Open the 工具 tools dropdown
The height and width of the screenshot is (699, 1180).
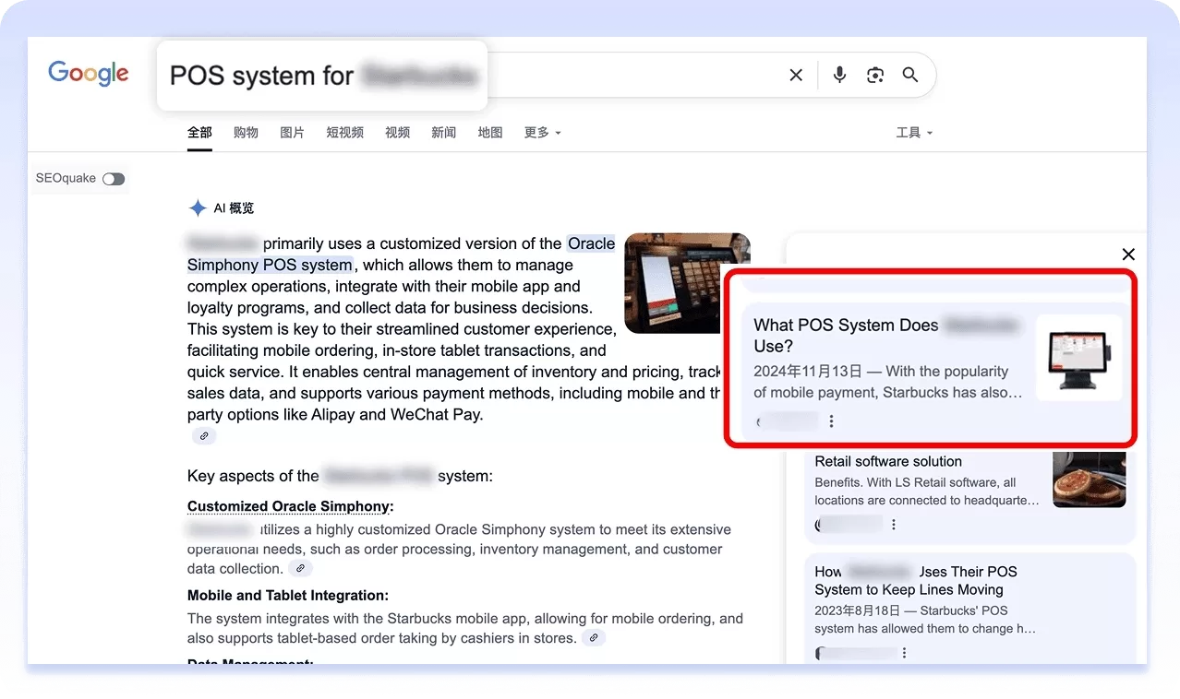[x=914, y=133]
